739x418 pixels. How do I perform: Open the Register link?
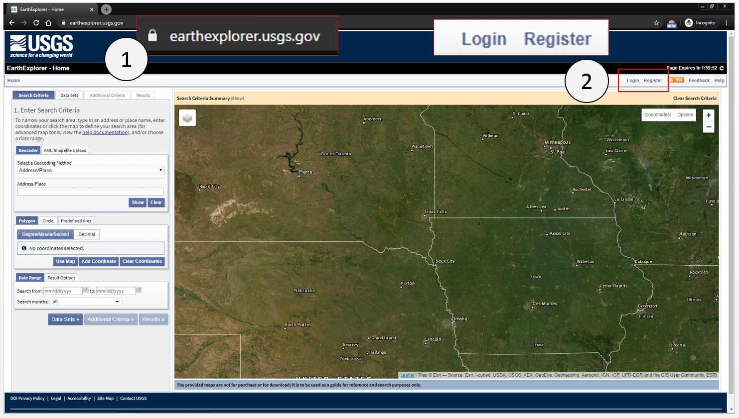(653, 81)
